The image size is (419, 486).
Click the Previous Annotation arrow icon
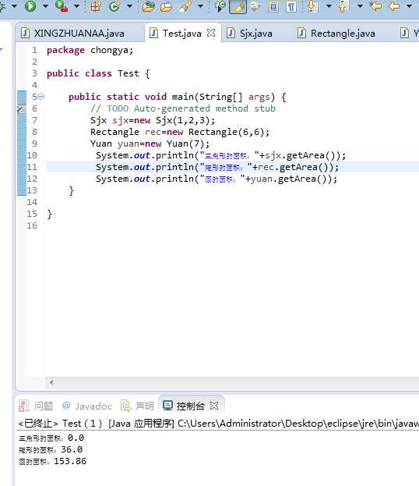343,6
